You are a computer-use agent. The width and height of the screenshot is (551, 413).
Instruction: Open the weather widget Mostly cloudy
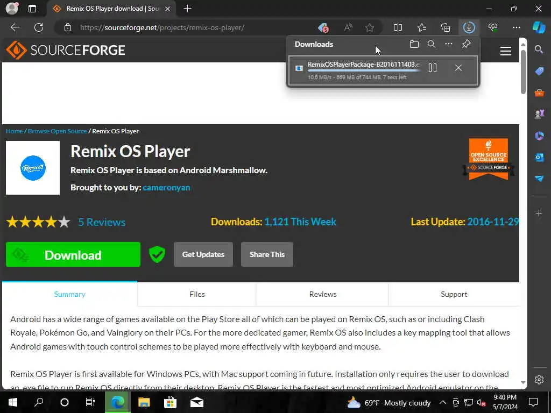coord(388,402)
